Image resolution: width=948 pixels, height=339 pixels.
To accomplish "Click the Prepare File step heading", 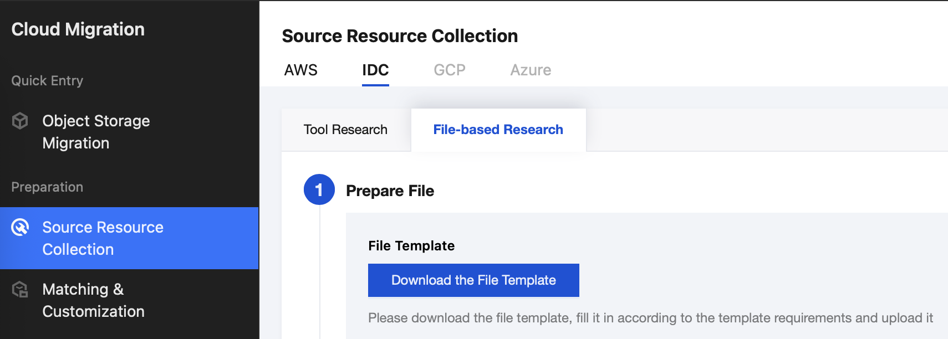I will (390, 191).
